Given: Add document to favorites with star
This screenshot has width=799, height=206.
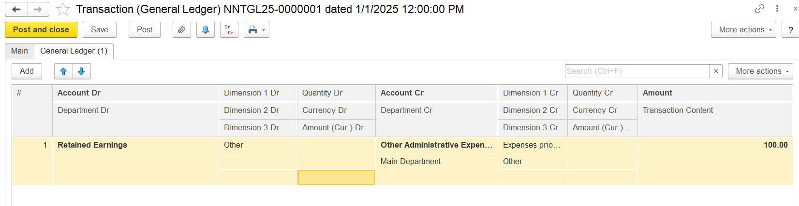Looking at the screenshot, I should [63, 9].
